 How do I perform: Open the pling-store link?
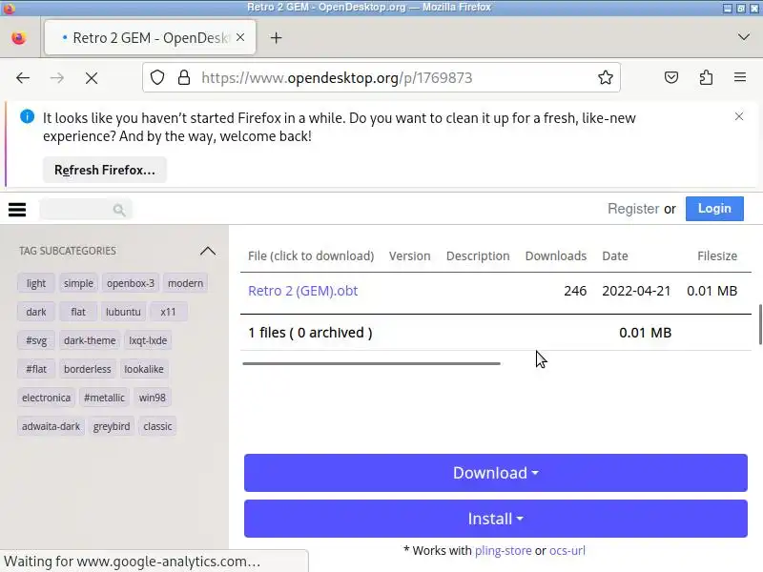coord(504,551)
